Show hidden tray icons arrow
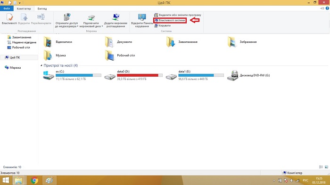 274,181
